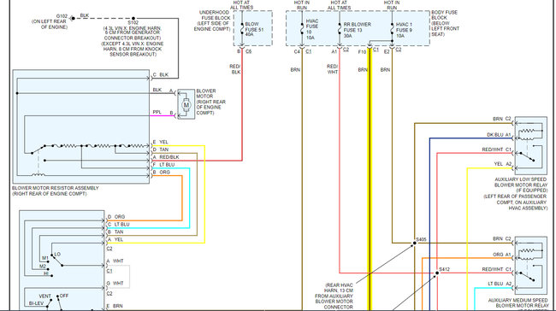The image size is (556, 311).
Task: Click switch terminal D ORG label
Action: point(116,217)
